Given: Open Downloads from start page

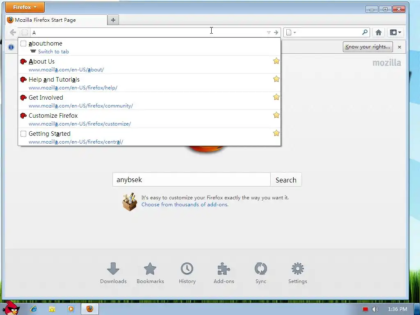Looking at the screenshot, I should [113, 273].
